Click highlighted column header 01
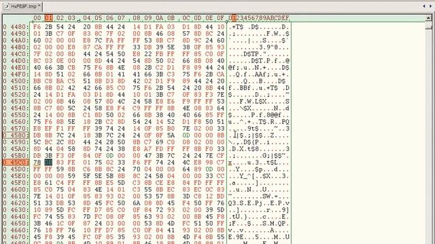The height and width of the screenshot is (244, 435). coord(48,18)
